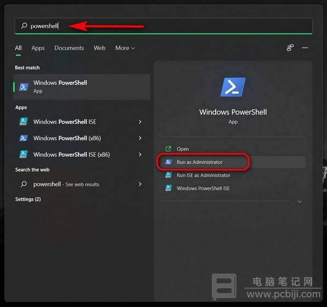Click the Run as Administrator shield icon

pos(168,162)
